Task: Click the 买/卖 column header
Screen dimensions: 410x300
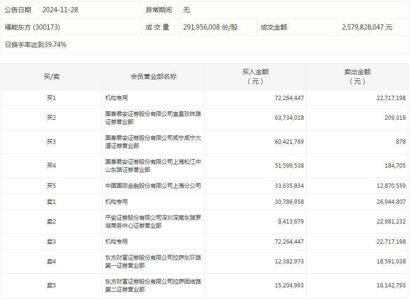Action: pos(52,77)
